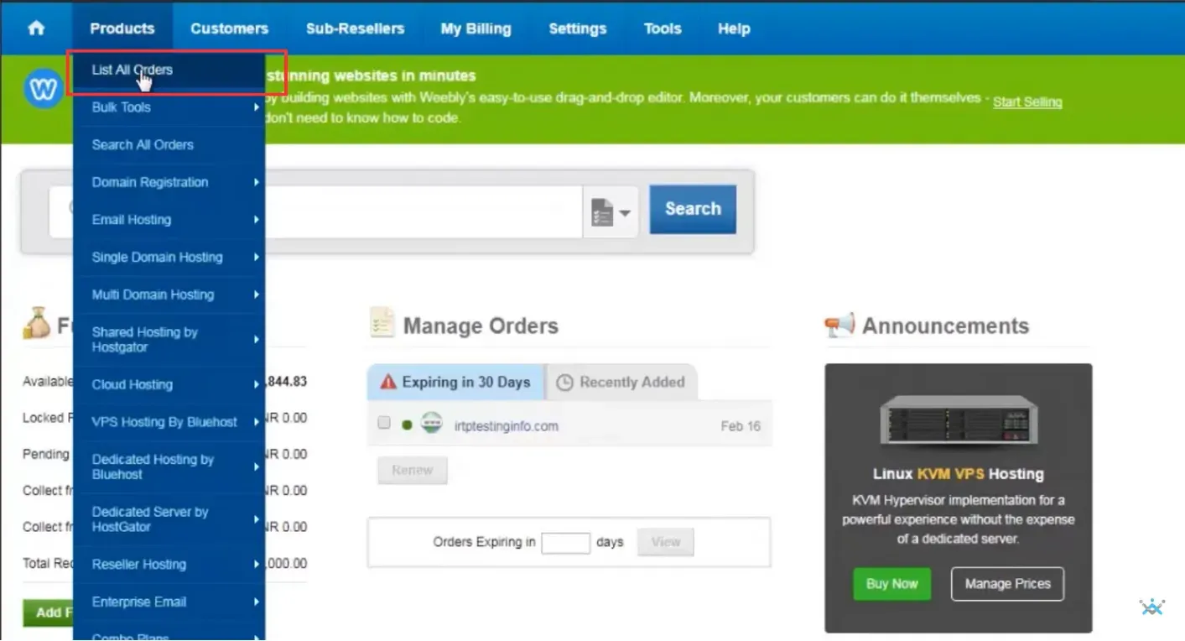Viewport: 1185px width, 641px height.
Task: Click the Manage Orders notepad icon
Action: [382, 324]
